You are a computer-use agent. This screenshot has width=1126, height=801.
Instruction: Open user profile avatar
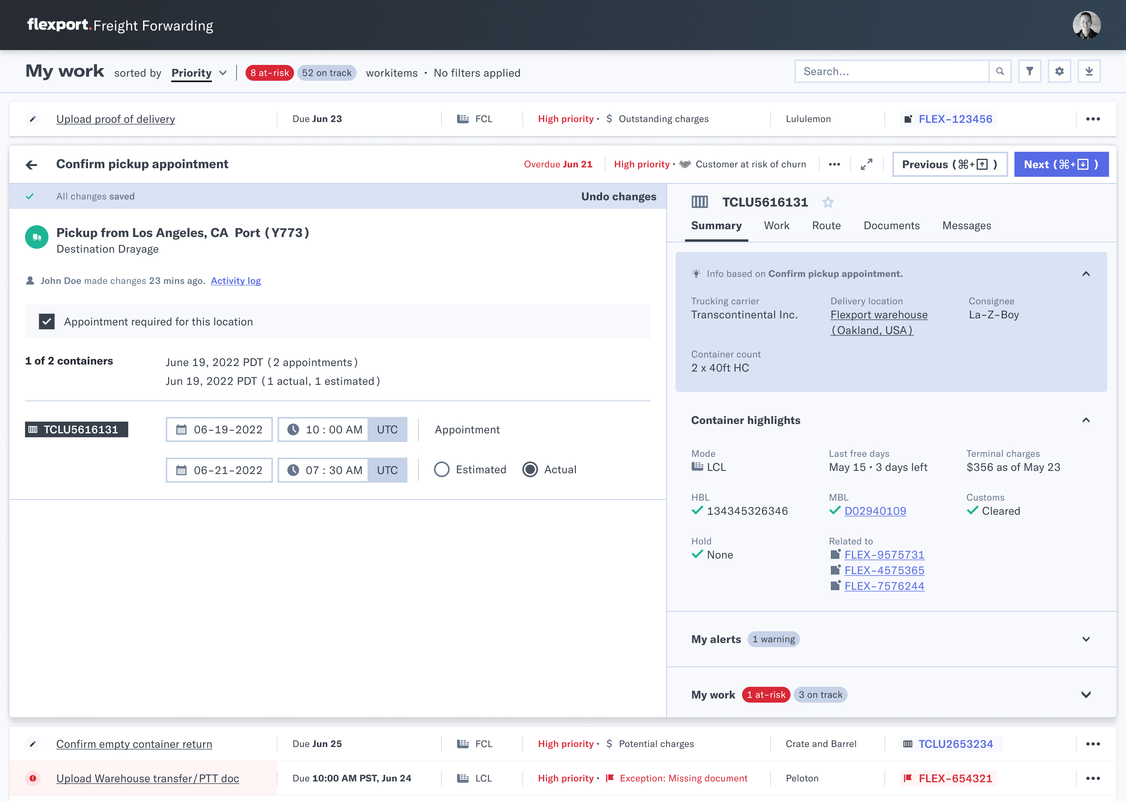pyautogui.click(x=1087, y=25)
